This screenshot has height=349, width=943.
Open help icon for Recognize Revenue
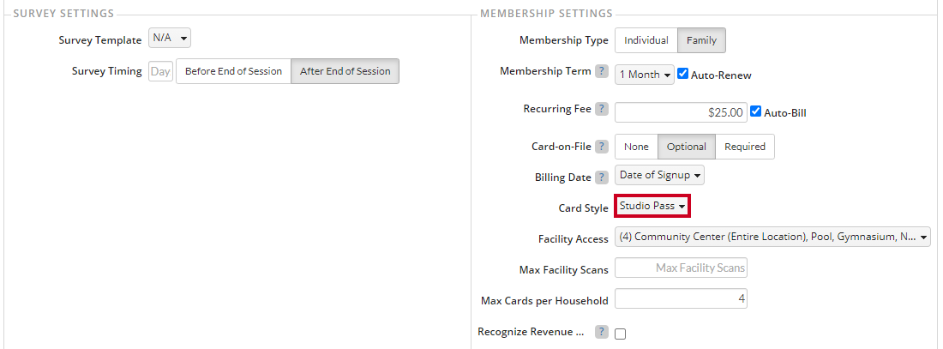click(602, 332)
